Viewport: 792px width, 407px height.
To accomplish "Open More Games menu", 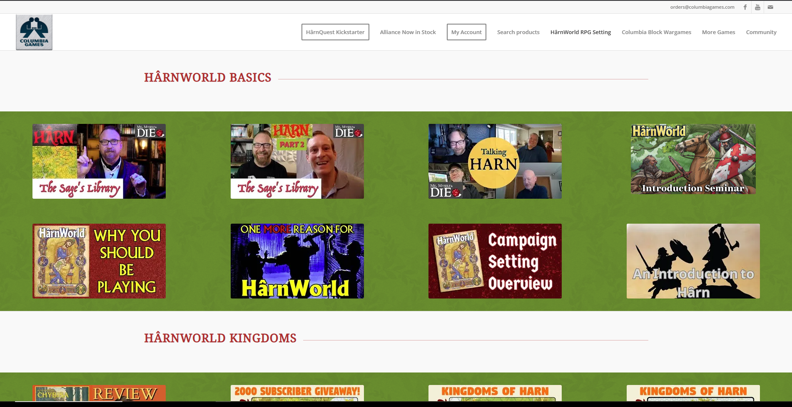I will 718,32.
